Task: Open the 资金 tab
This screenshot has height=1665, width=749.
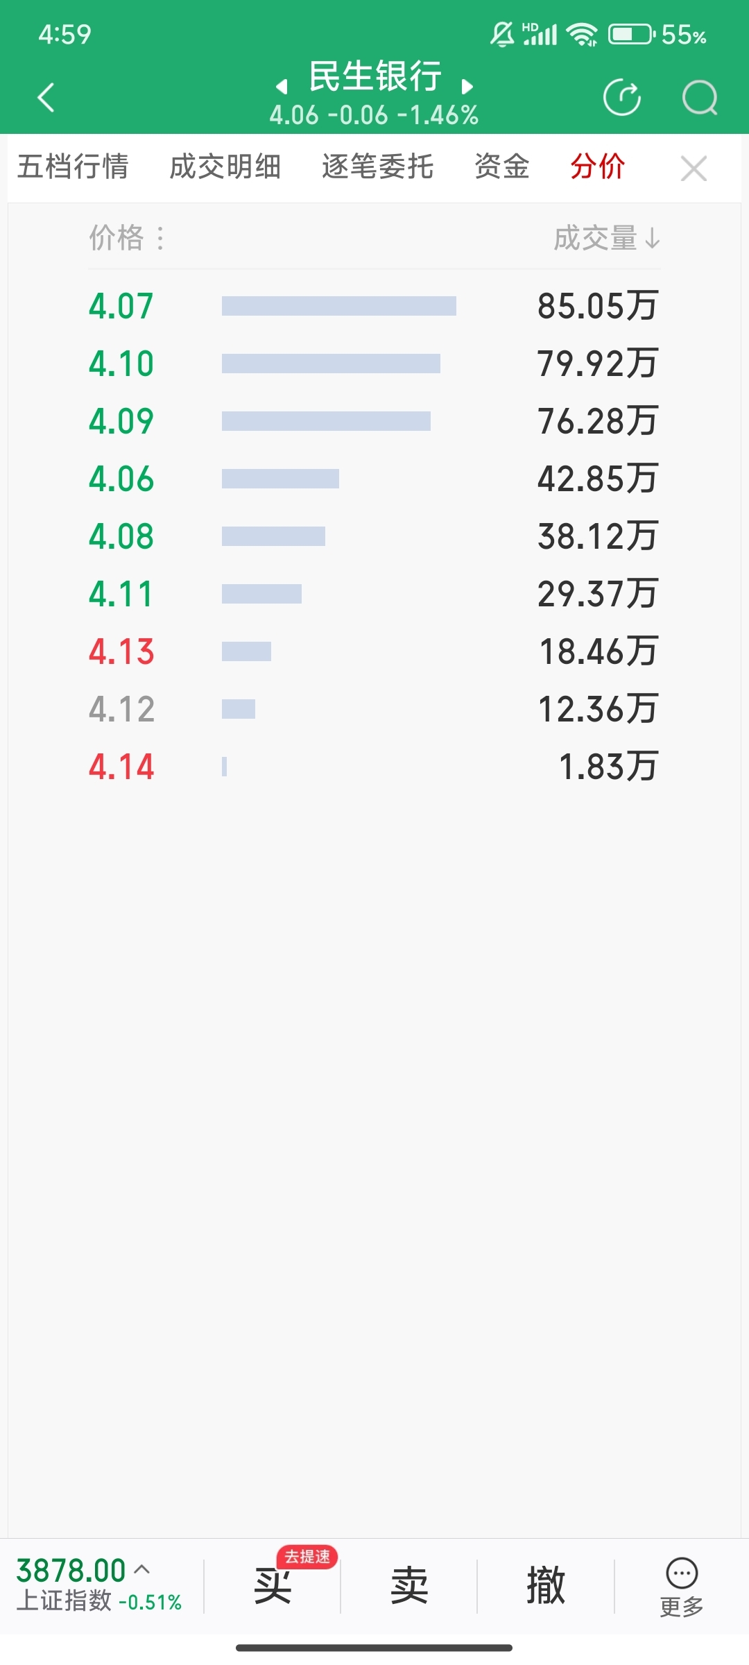Action: click(x=502, y=167)
